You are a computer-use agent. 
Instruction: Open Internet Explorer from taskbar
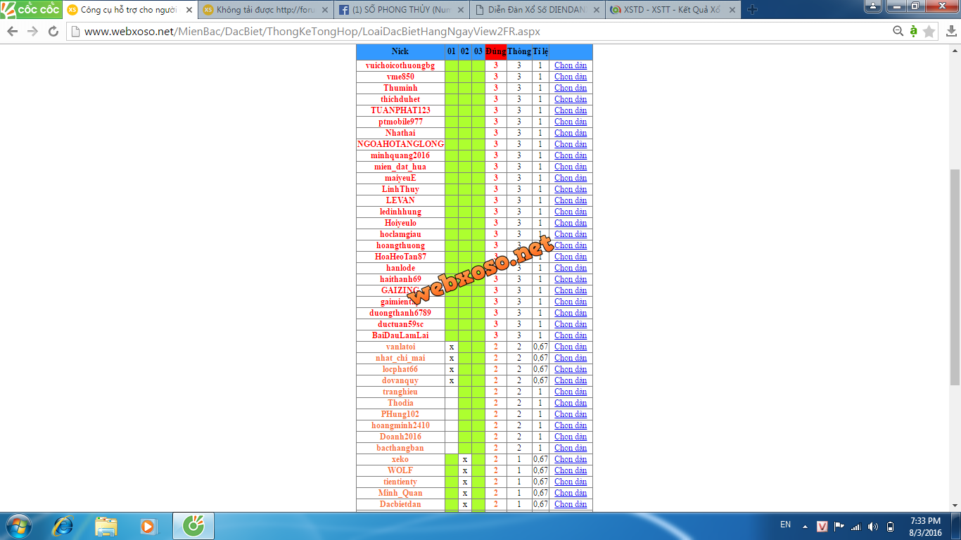(63, 526)
